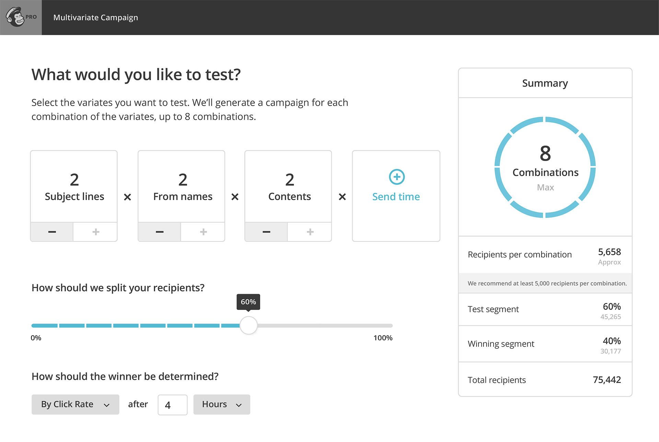Decrease the Subject lines count with minus
Screen dimensions: 659x442
tap(52, 232)
